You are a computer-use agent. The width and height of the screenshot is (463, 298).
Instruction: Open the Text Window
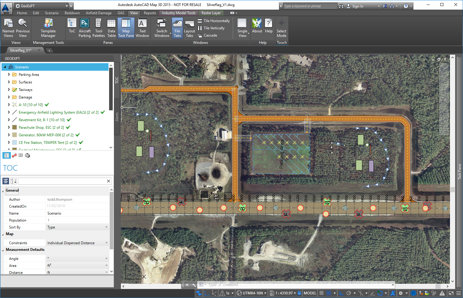point(142,28)
